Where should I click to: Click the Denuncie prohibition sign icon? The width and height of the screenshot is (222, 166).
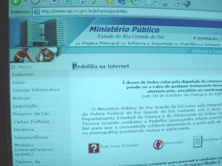[158, 145]
